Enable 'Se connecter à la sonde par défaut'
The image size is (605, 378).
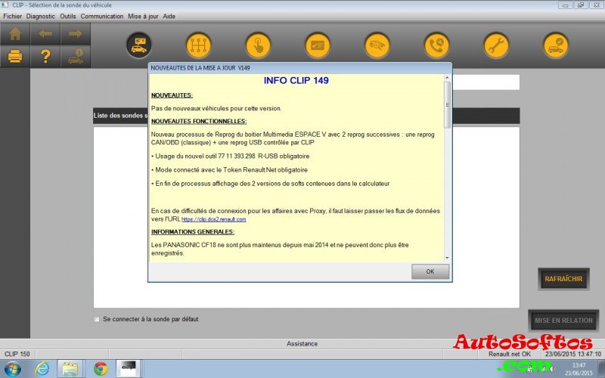point(97,319)
